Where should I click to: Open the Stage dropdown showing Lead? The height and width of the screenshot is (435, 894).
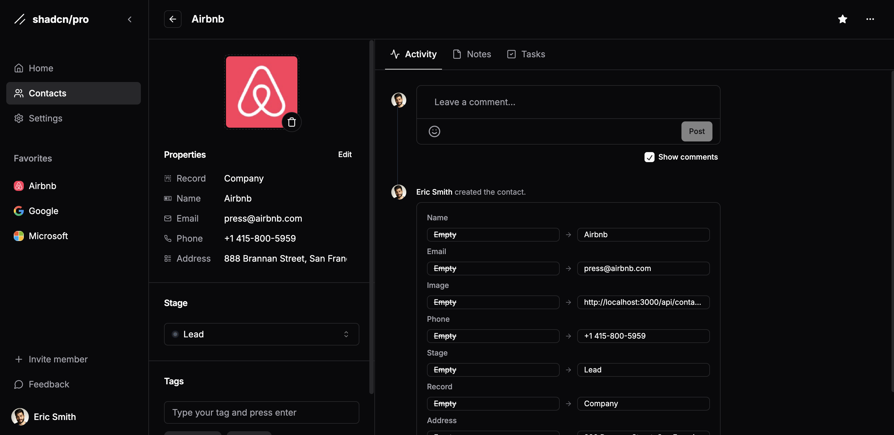point(261,335)
